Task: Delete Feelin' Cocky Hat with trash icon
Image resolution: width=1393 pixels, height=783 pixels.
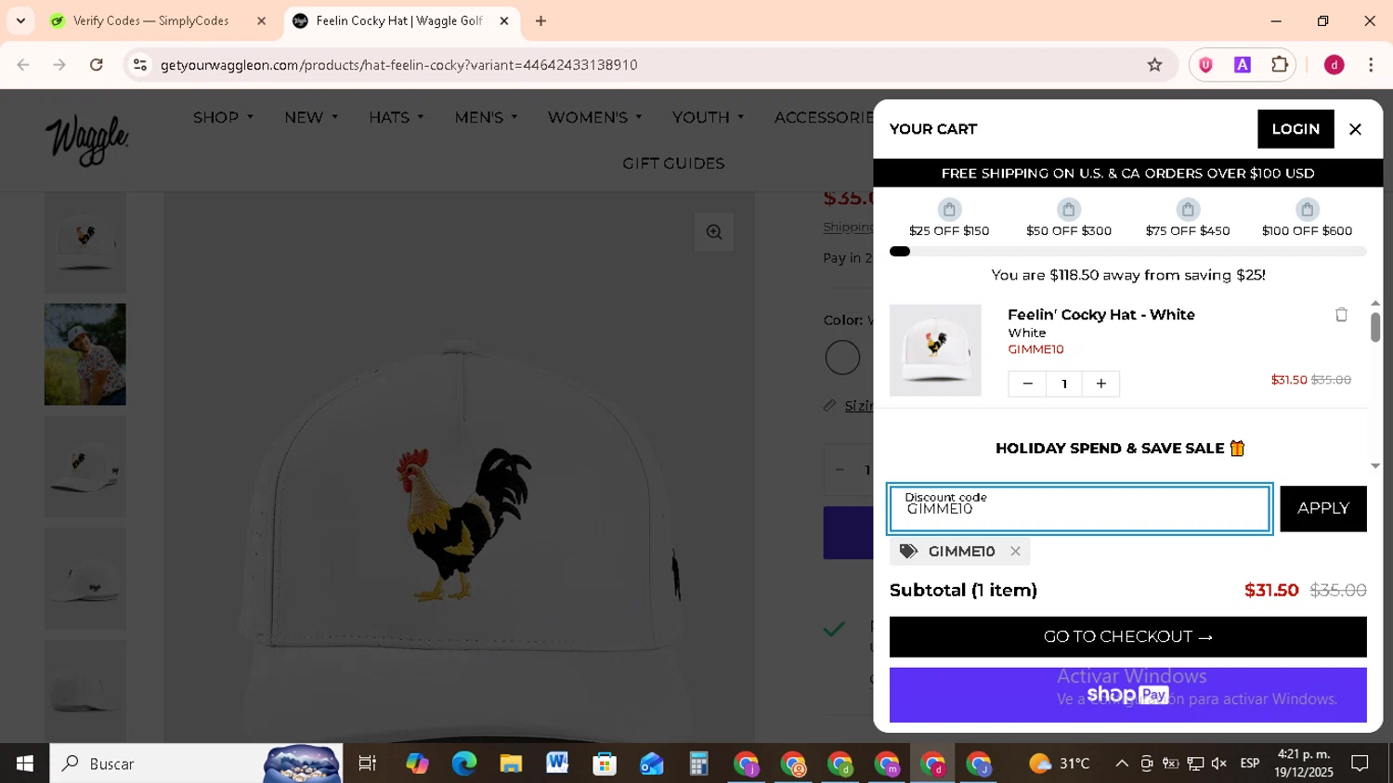Action: point(1341,315)
